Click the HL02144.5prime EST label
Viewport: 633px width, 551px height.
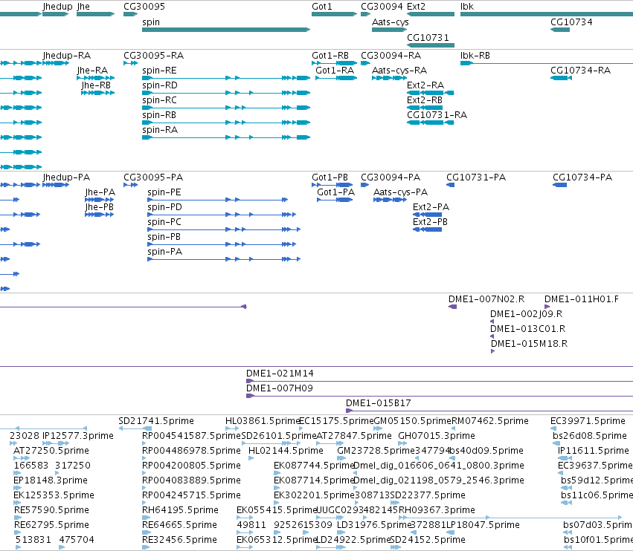point(286,451)
